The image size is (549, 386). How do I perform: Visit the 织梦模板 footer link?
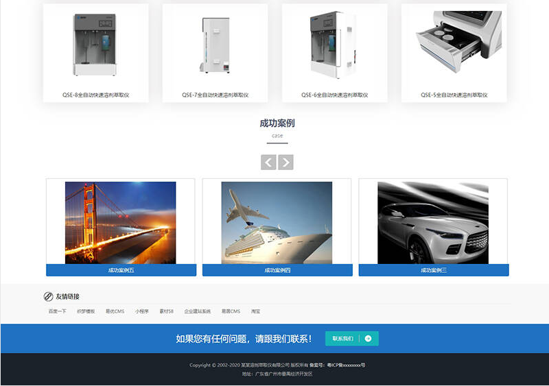pos(86,311)
